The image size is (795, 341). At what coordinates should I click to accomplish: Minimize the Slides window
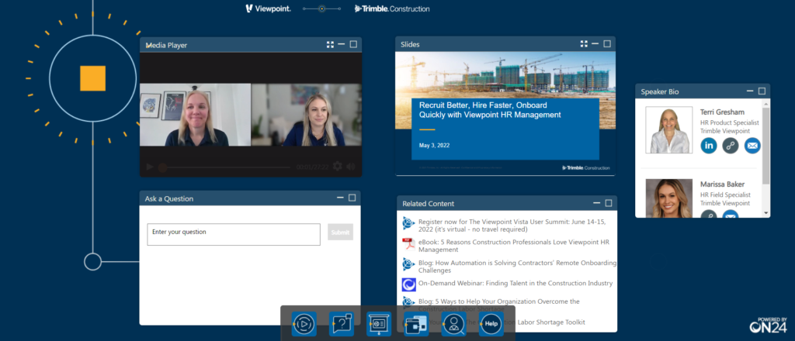(595, 44)
